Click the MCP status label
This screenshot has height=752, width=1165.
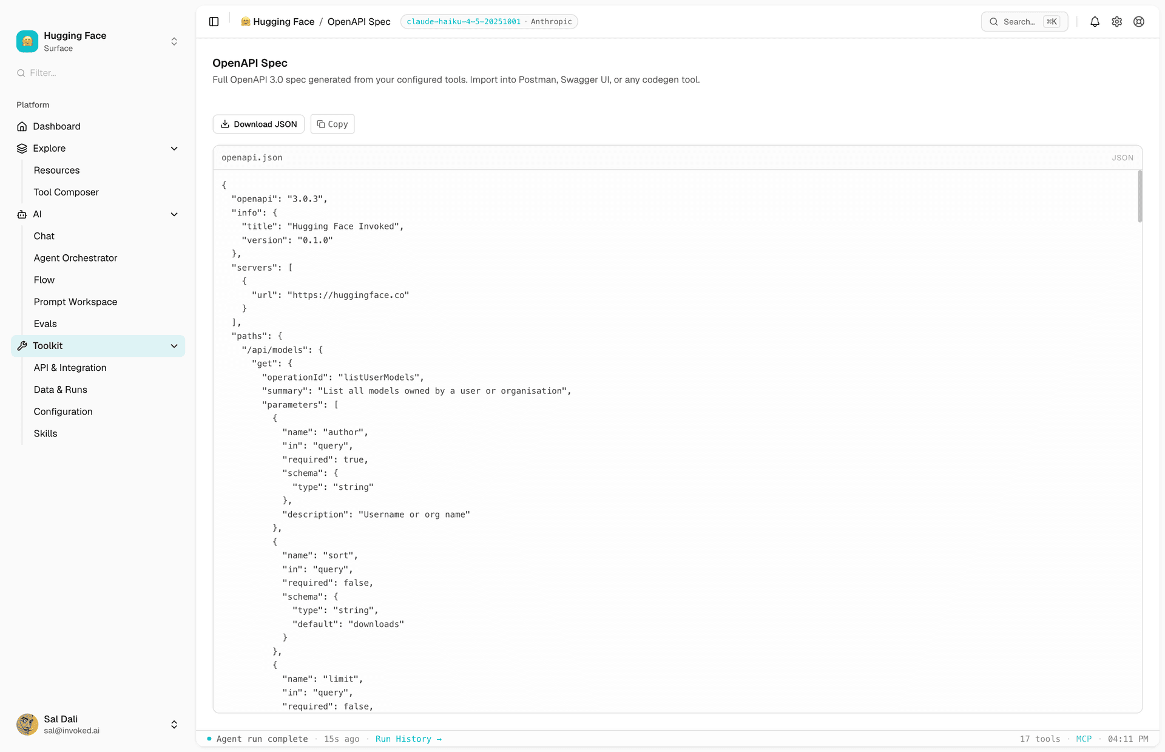click(1084, 739)
